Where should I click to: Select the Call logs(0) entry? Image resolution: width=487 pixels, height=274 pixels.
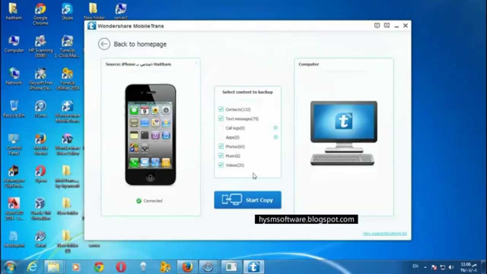[235, 128]
